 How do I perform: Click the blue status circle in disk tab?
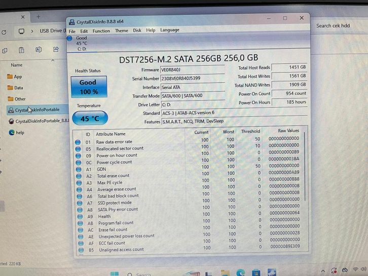69,38
